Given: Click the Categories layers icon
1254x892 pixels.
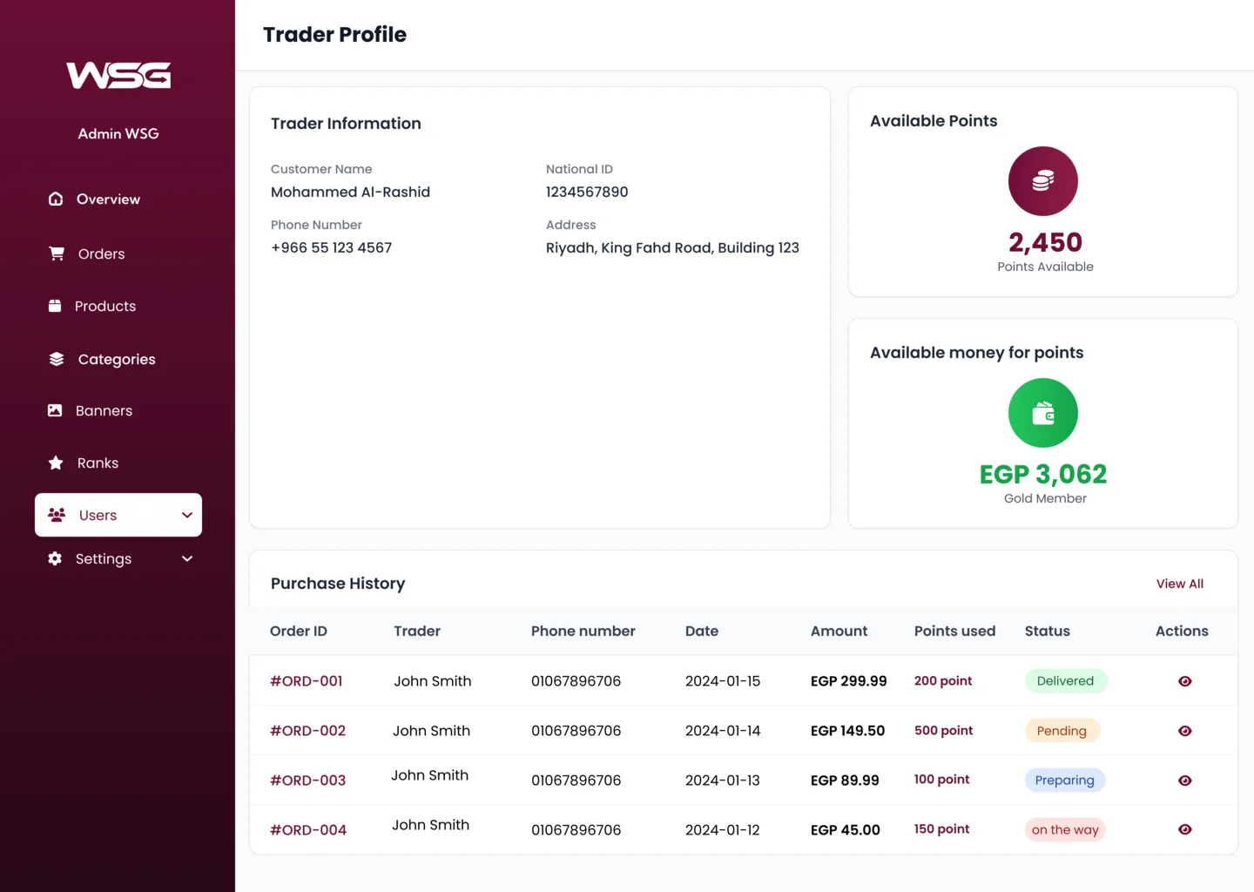Looking at the screenshot, I should tap(57, 359).
